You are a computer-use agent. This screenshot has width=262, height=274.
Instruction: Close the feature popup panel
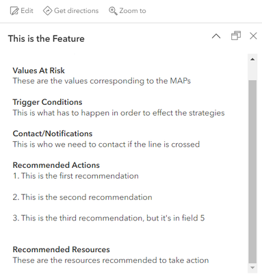coord(253,36)
